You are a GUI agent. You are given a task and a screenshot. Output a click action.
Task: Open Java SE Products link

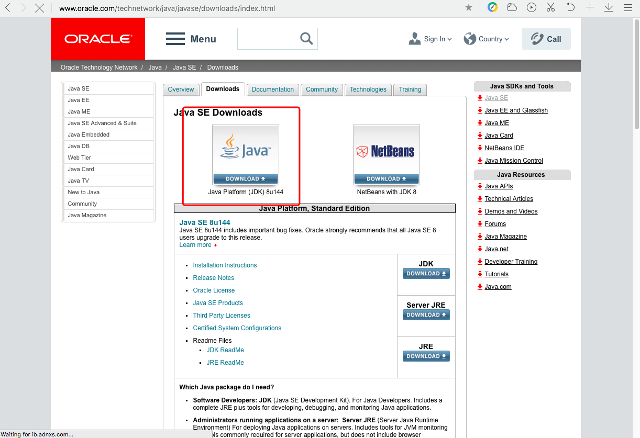[x=218, y=303]
